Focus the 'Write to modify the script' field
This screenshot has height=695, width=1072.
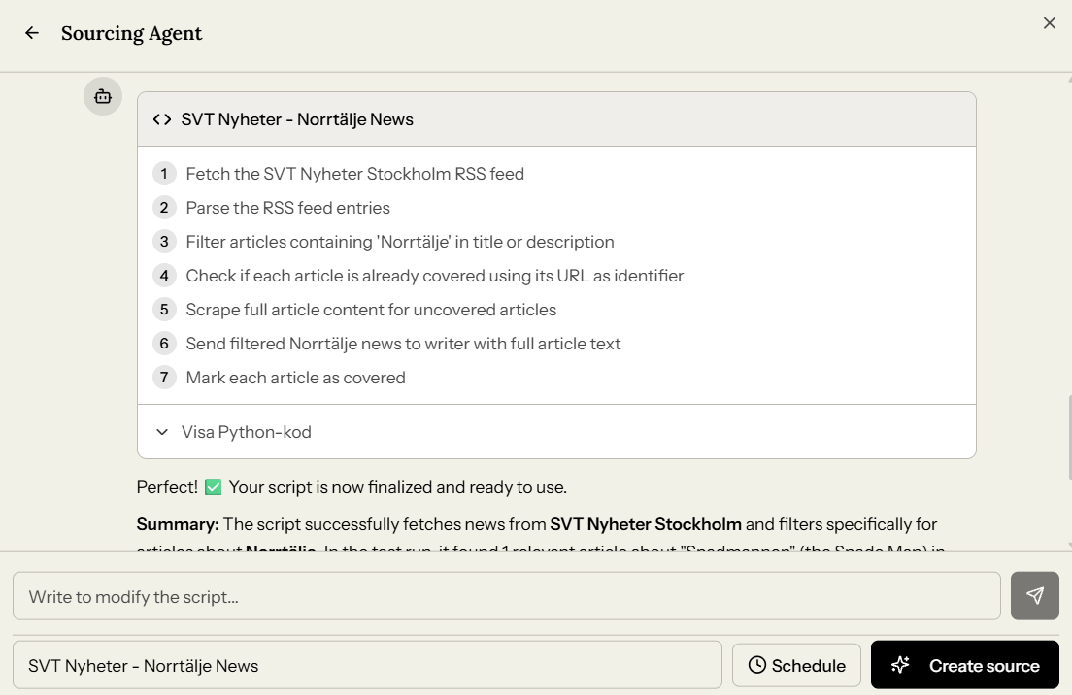[x=506, y=596]
